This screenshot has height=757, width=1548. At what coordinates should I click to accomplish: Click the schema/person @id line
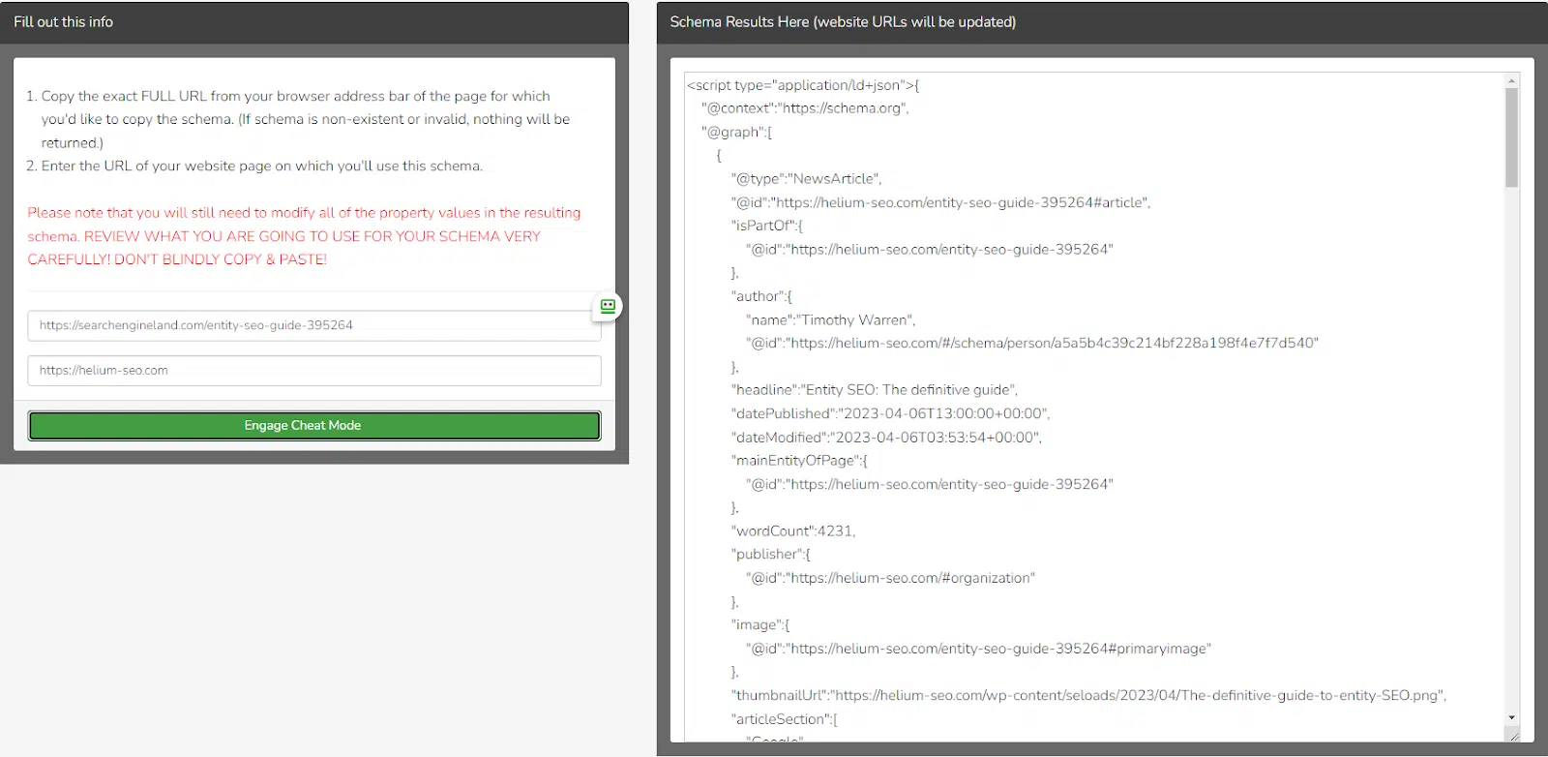coord(1032,343)
